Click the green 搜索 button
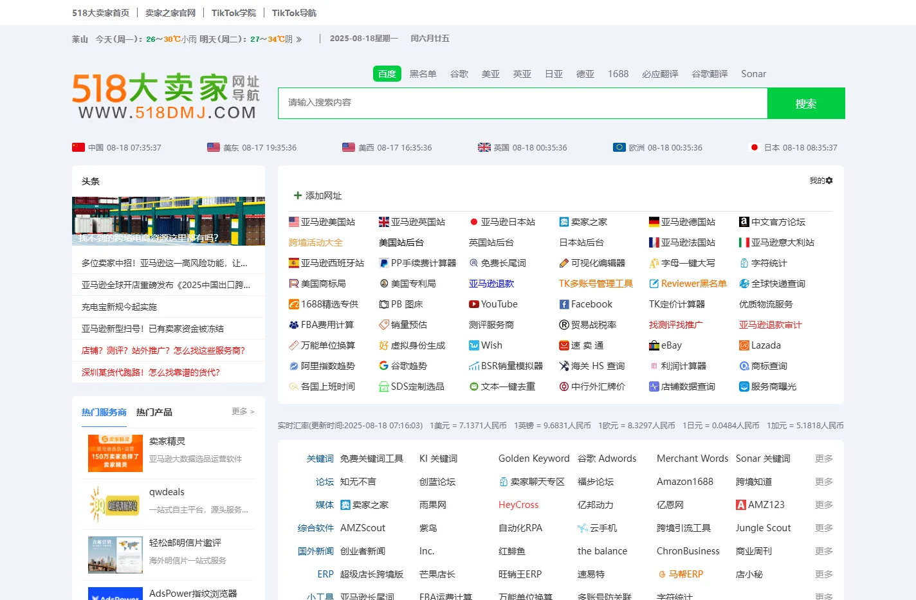Screen dimensions: 916x600 point(806,104)
